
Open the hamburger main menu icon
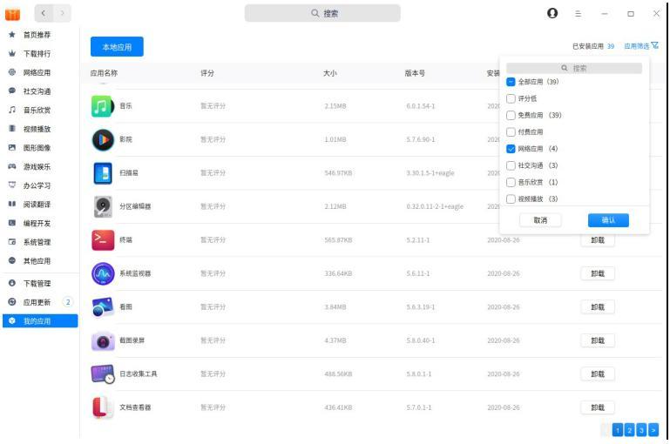coord(578,14)
